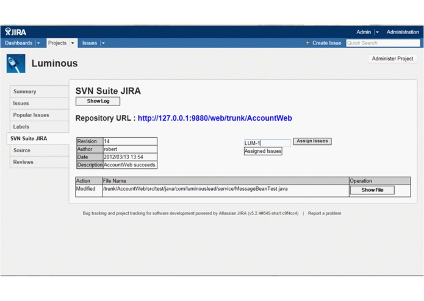Open the repository URL link
This screenshot has width=424, height=301.
click(x=215, y=118)
